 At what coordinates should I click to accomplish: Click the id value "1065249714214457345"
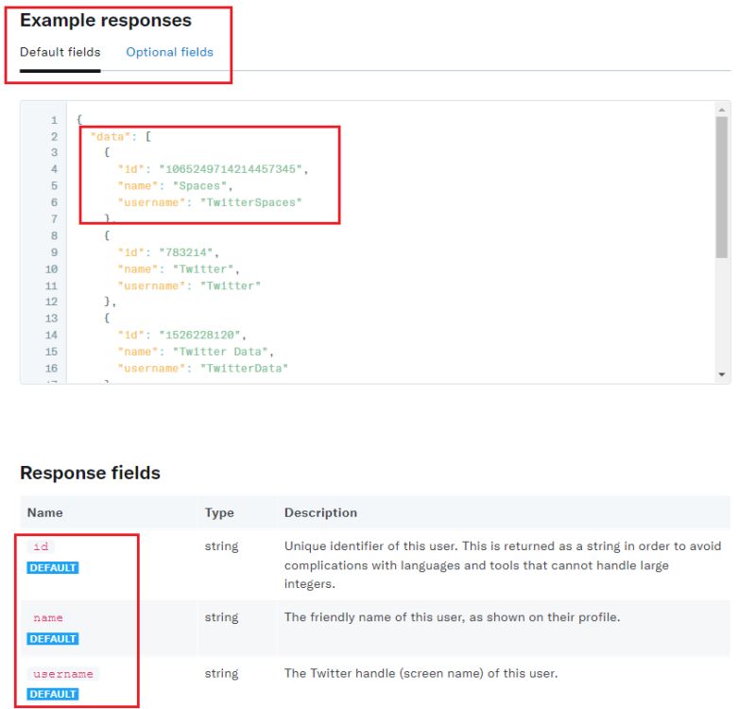[x=231, y=169]
